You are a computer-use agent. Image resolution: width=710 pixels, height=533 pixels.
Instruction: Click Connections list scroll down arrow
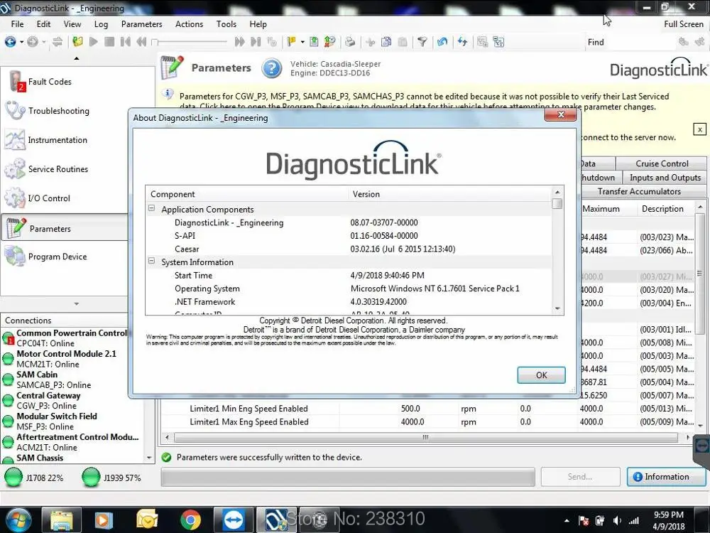(x=149, y=458)
